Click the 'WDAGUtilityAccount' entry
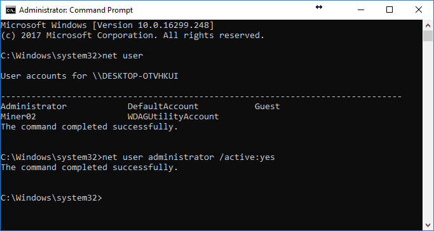434x231 pixels. tap(173, 117)
